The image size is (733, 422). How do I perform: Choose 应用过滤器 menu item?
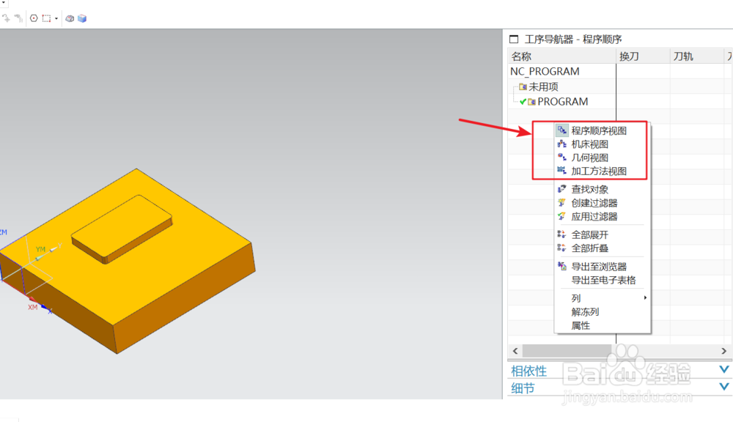[x=594, y=216]
